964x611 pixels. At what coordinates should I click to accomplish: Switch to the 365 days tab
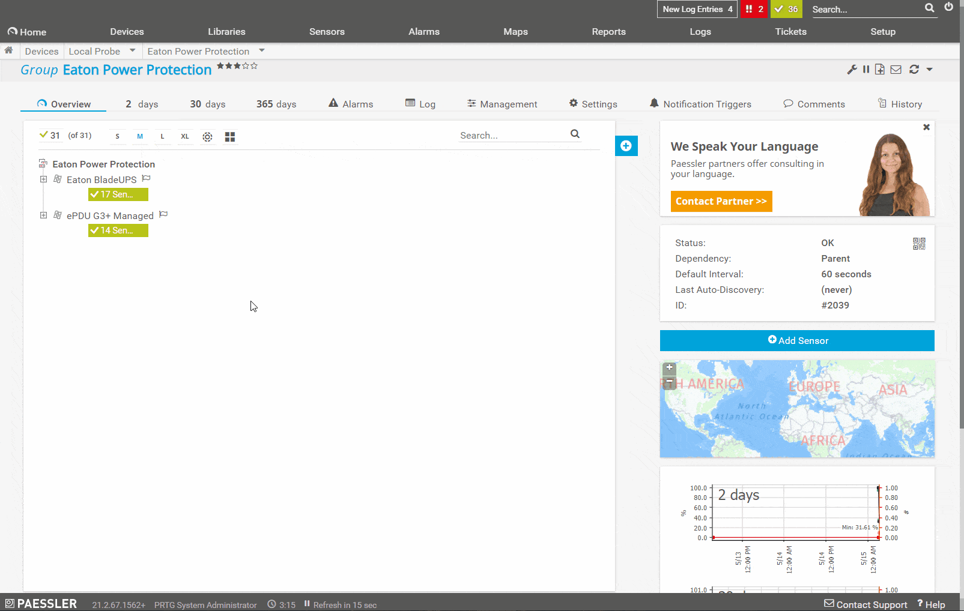[x=276, y=104]
